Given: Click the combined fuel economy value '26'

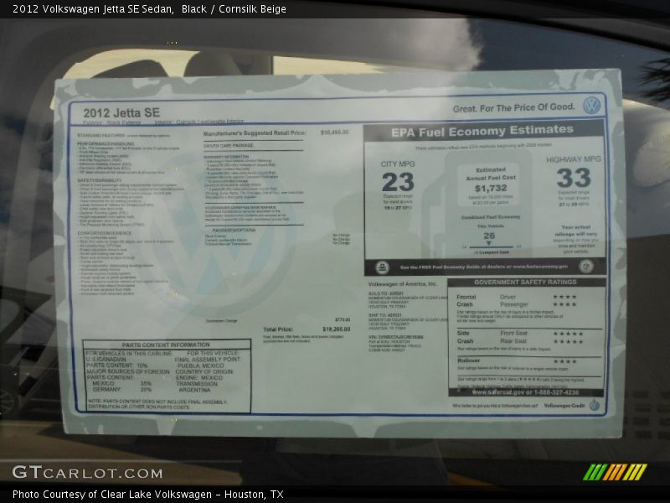Looking at the screenshot, I should [x=489, y=236].
